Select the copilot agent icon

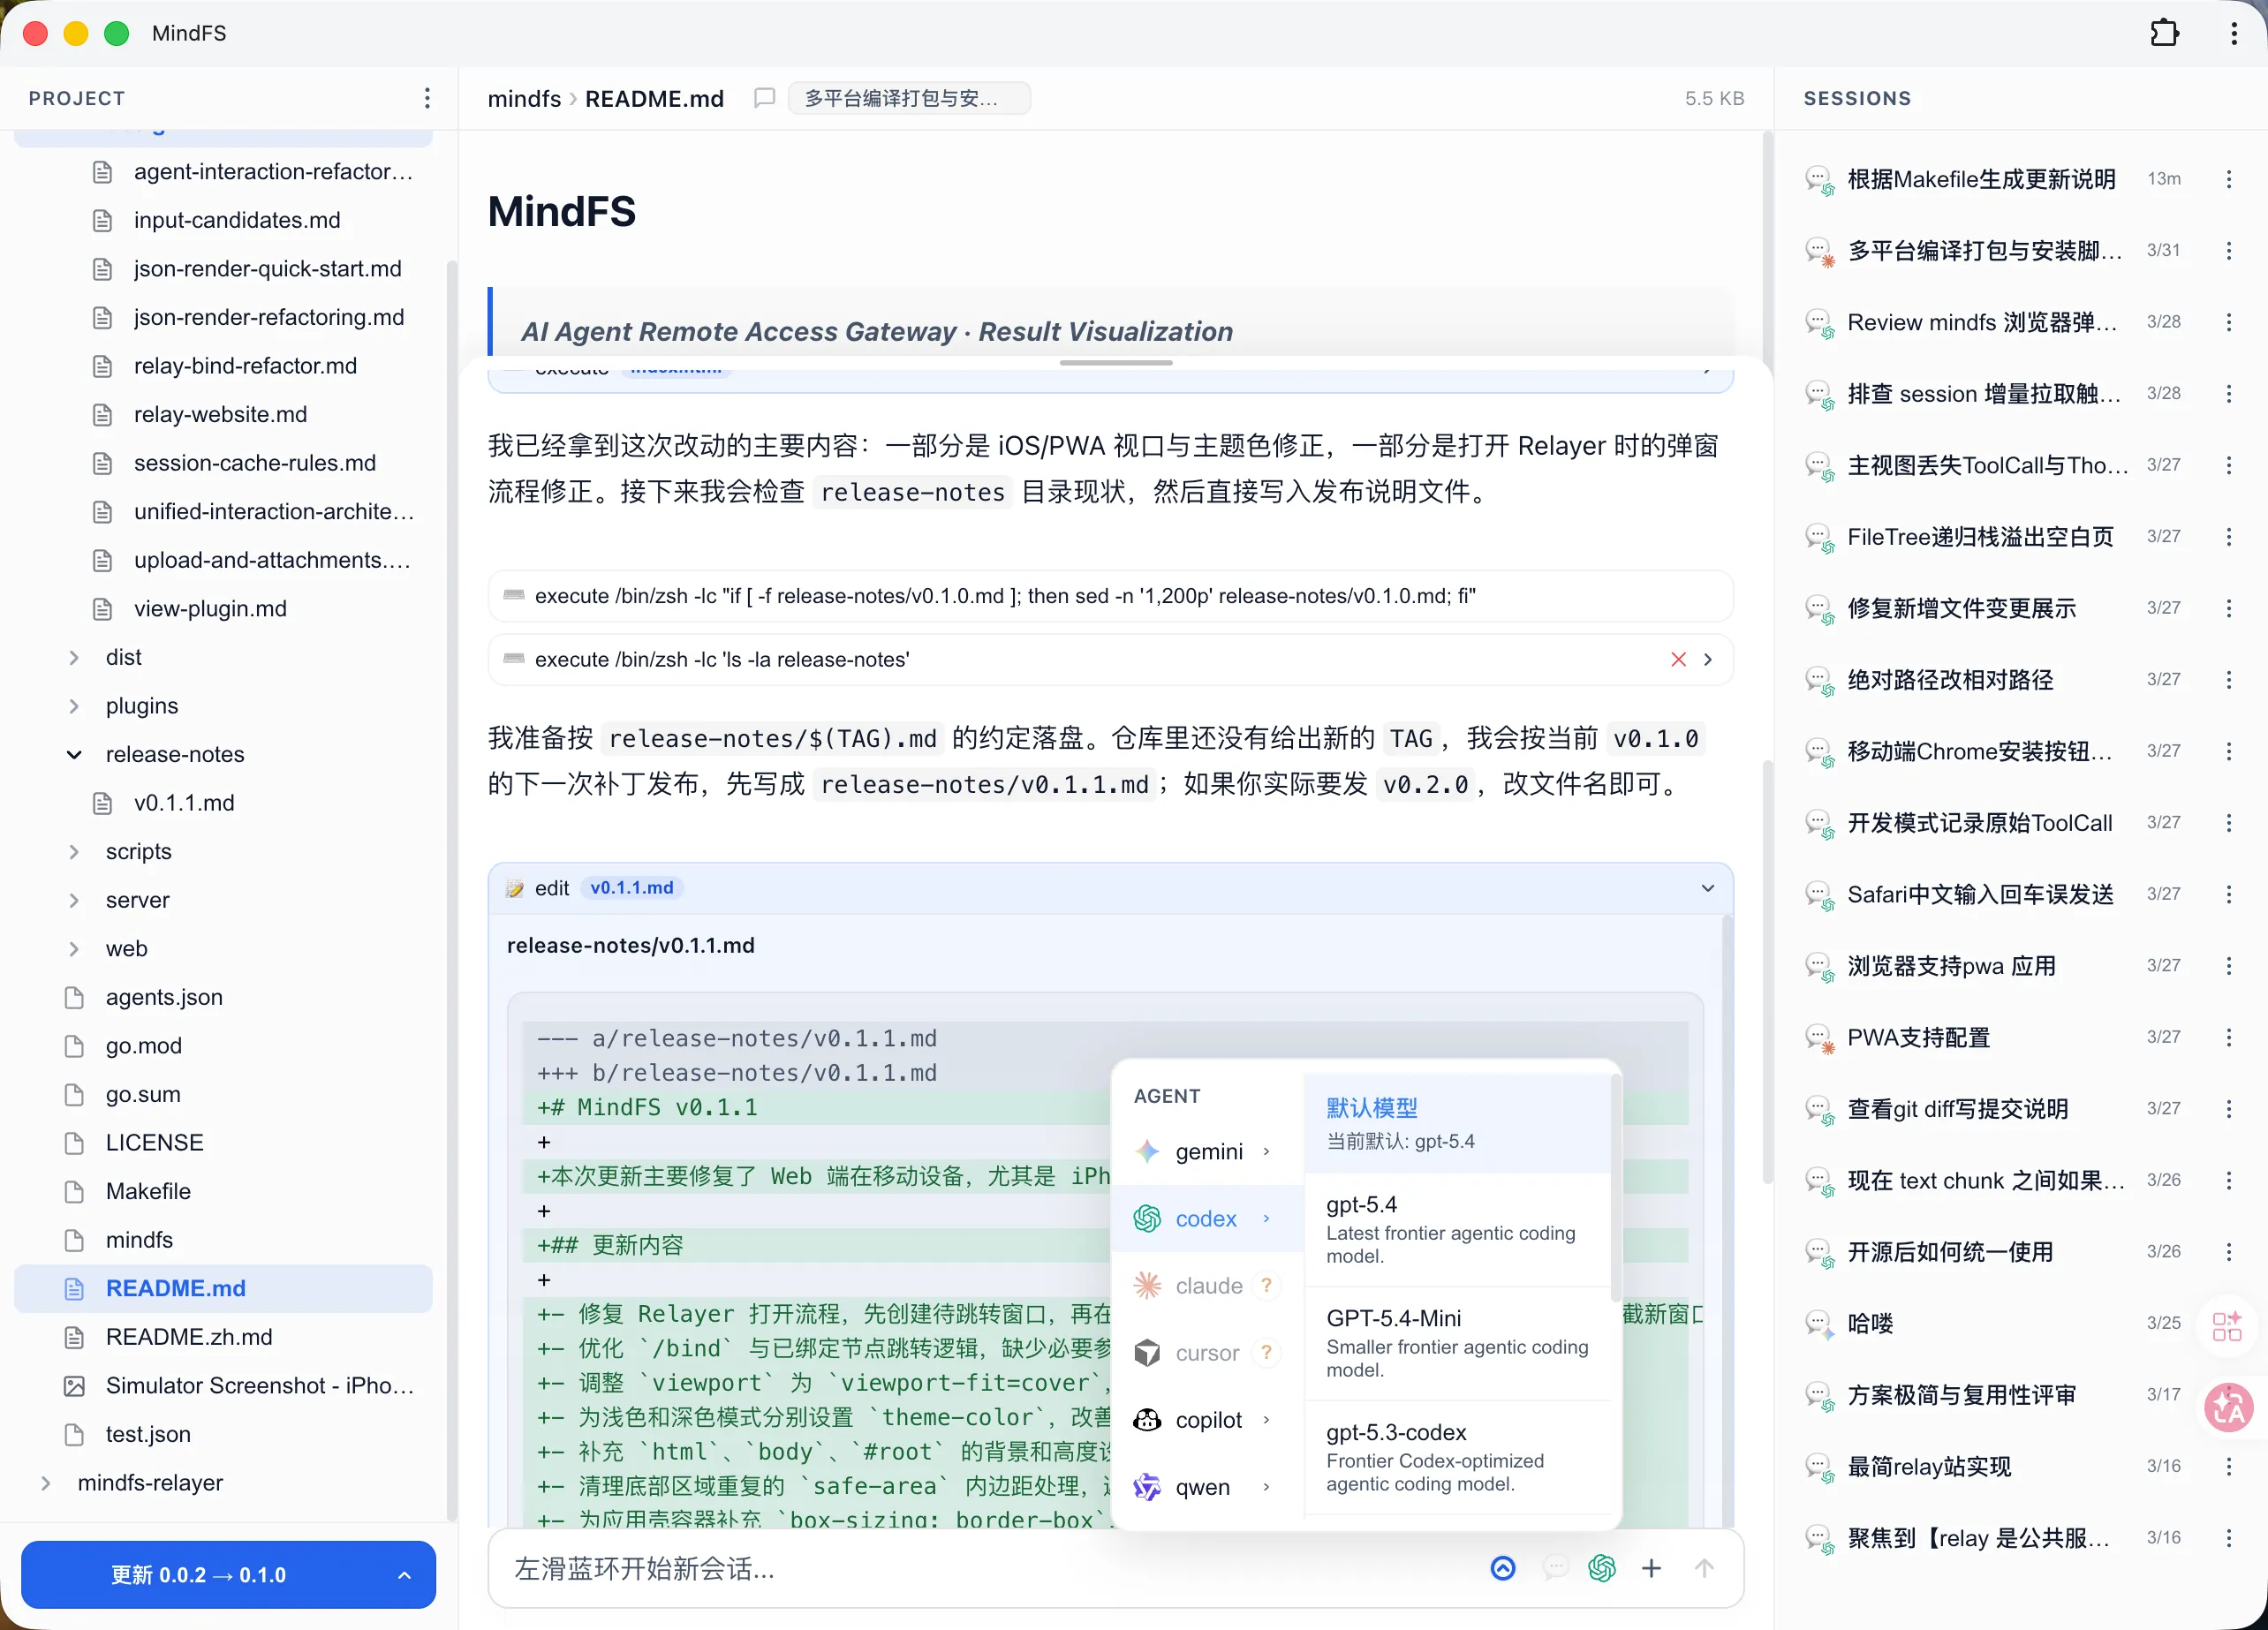(x=1147, y=1419)
